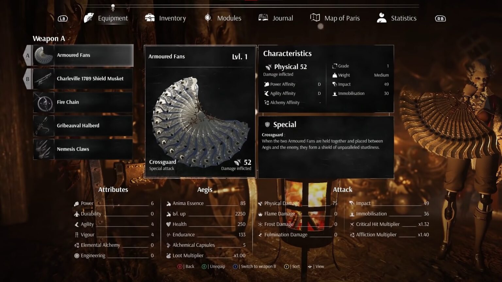The height and width of the screenshot is (282, 502).
Task: Open the Journal tab
Action: (276, 18)
